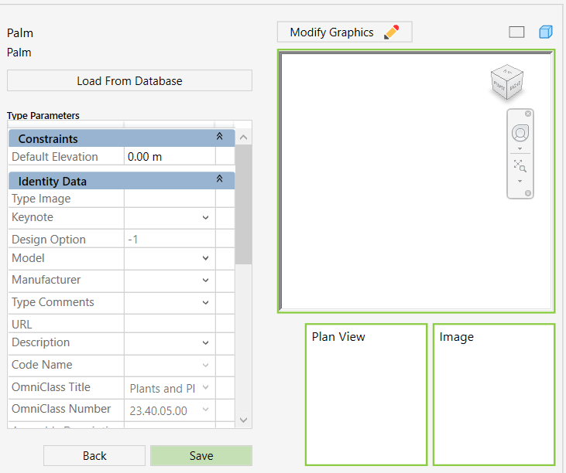Click the Modify Graphics button
This screenshot has height=473, width=566.
tap(345, 32)
